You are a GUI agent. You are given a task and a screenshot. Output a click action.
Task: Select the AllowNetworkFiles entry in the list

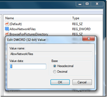coord(23,29)
